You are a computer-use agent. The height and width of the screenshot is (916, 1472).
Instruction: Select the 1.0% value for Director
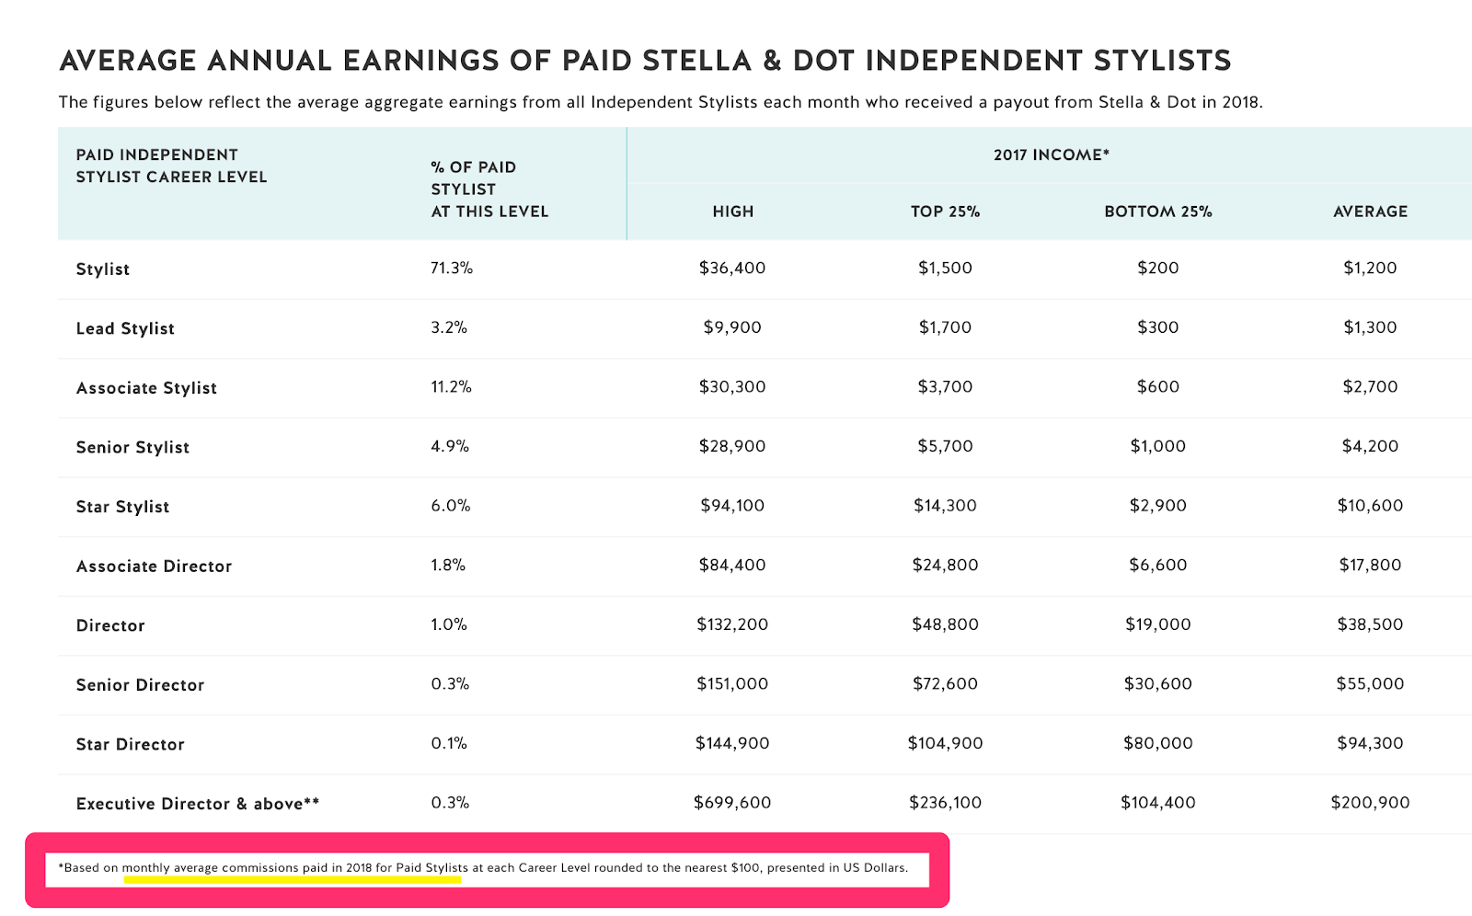pos(449,624)
